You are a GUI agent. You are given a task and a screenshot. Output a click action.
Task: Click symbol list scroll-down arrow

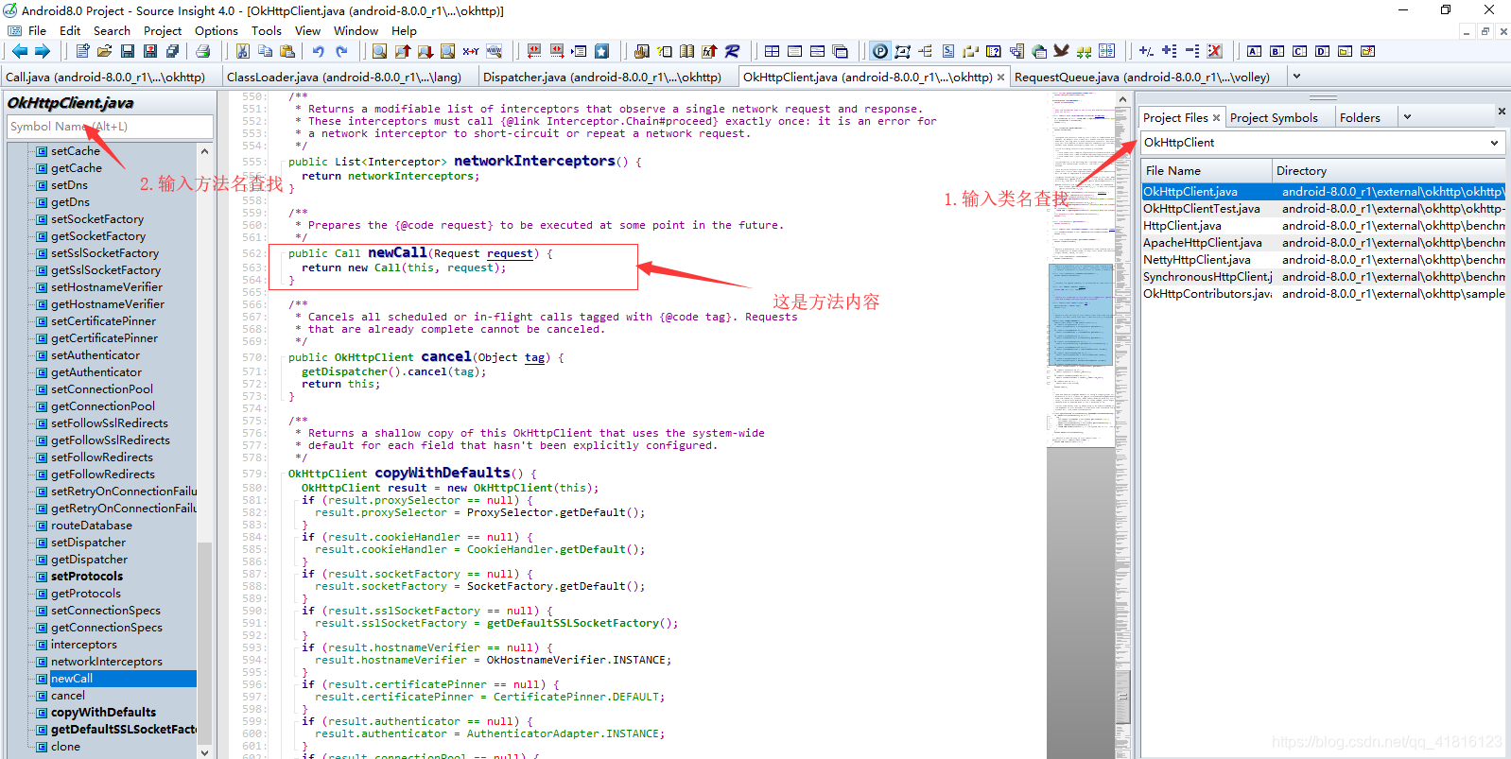(204, 751)
